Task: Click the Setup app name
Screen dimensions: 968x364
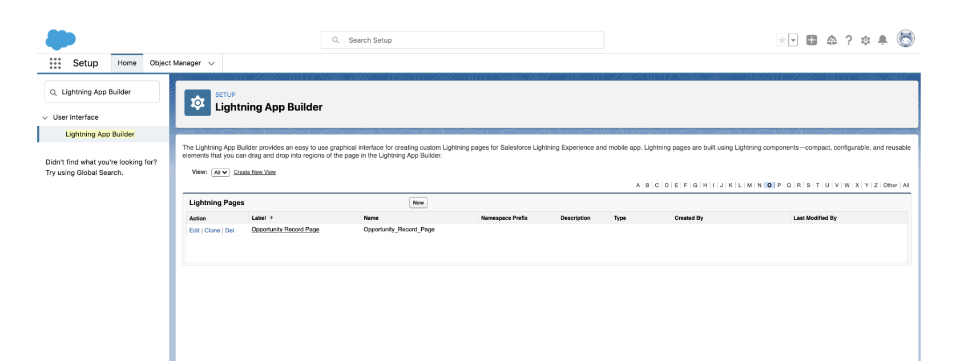Action: point(86,63)
